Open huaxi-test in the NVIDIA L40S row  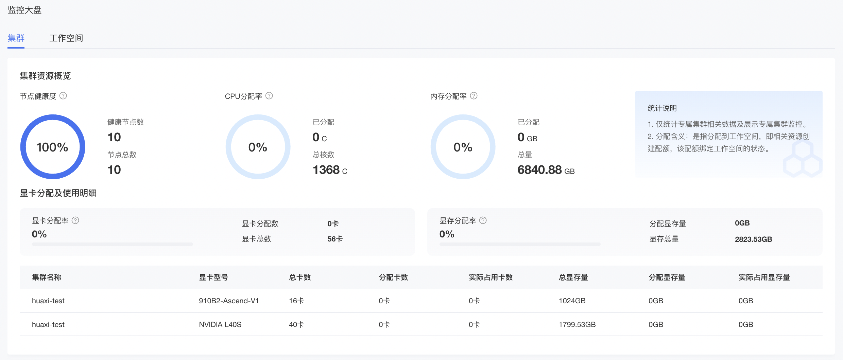click(48, 325)
